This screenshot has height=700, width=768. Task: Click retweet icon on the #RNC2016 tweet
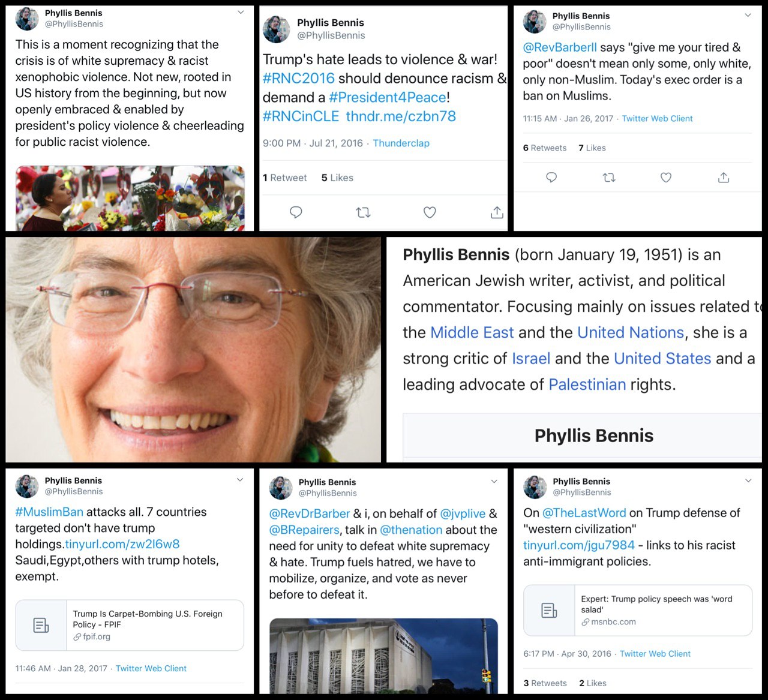click(363, 212)
